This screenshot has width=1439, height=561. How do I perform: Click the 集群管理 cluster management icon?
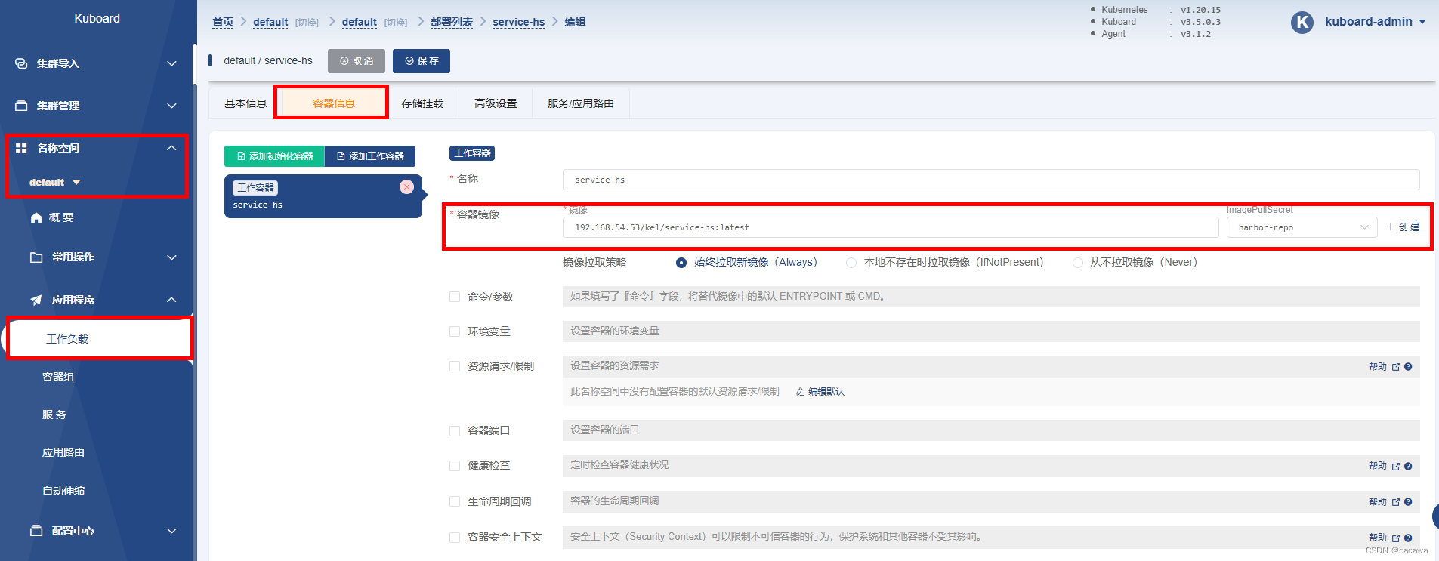coord(21,106)
